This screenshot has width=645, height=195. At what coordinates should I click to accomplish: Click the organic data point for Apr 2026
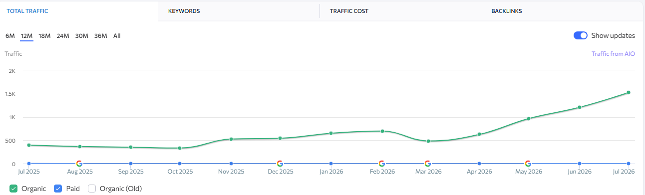[479, 134]
